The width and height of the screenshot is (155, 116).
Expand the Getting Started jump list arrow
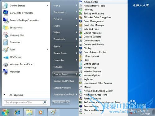pos(47,6)
